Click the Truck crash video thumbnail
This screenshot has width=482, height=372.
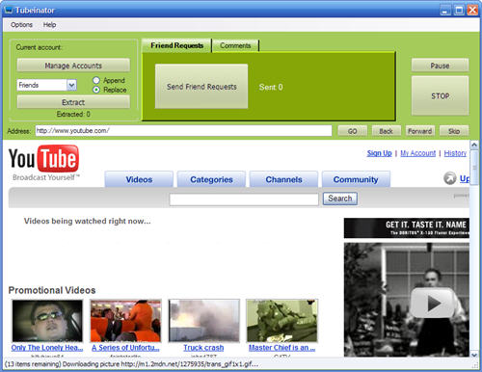click(x=203, y=321)
